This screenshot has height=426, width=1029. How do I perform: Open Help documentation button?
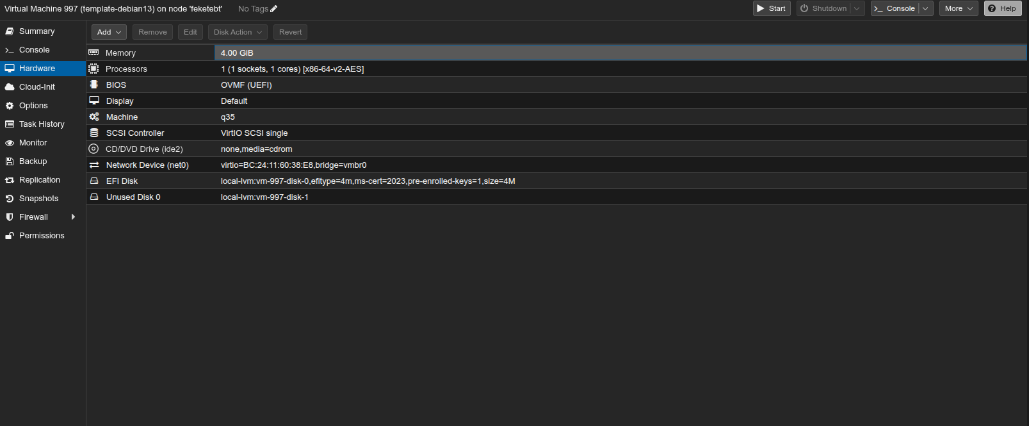pos(1003,8)
